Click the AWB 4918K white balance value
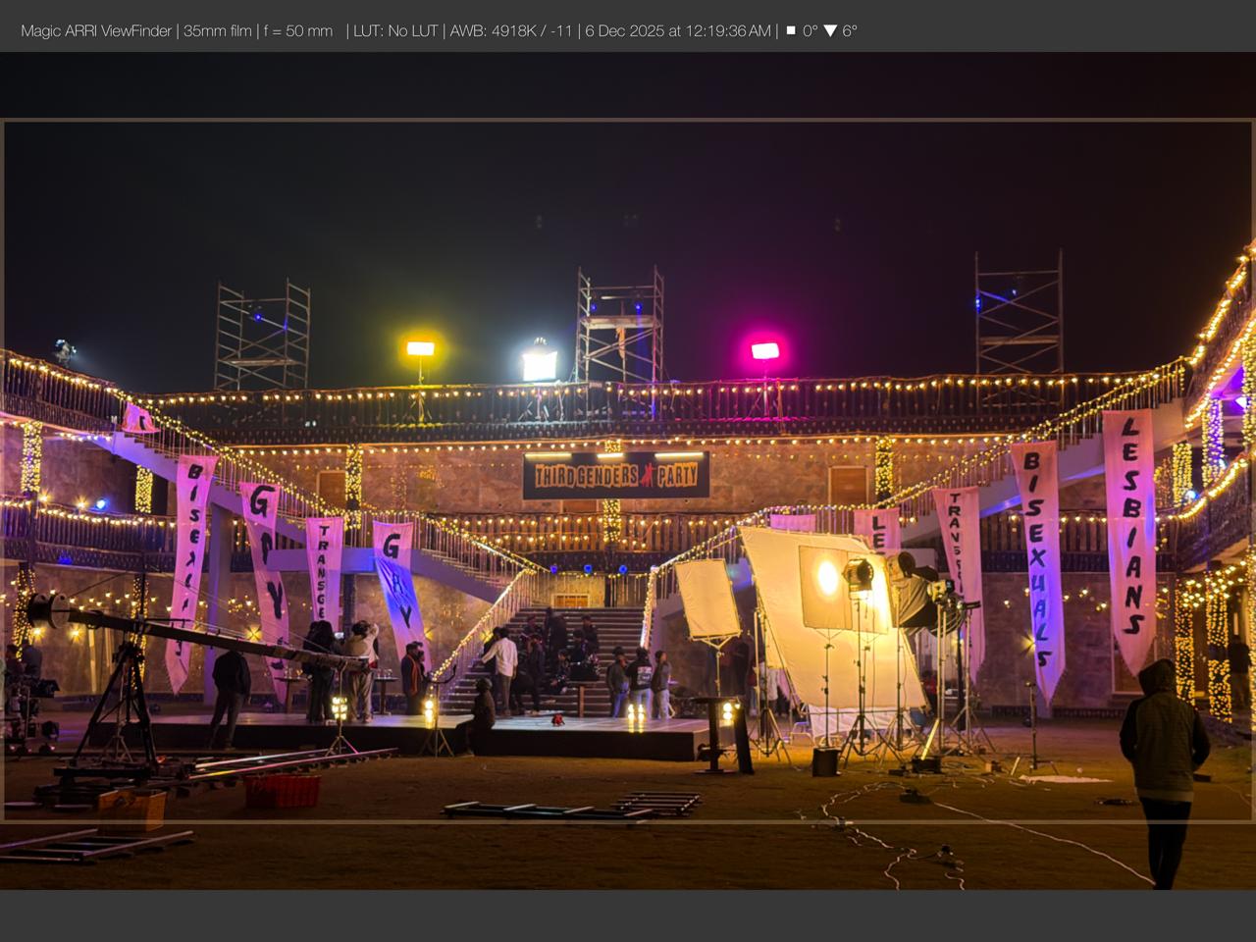The image size is (1256, 942). (x=510, y=30)
